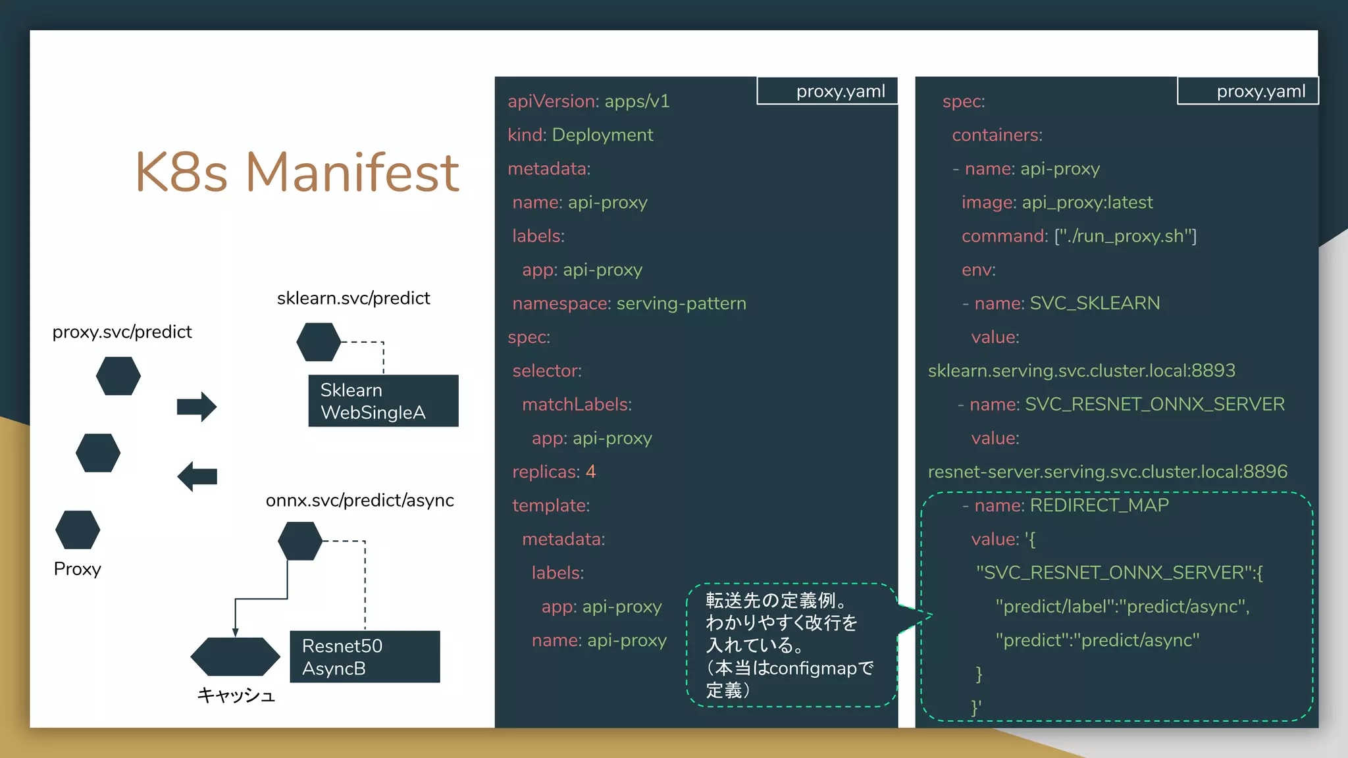1348x758 pixels.
Task: Click the name: SVC_RESNET_ONNX_SERVER line
Action: pyautogui.click(x=1121, y=404)
